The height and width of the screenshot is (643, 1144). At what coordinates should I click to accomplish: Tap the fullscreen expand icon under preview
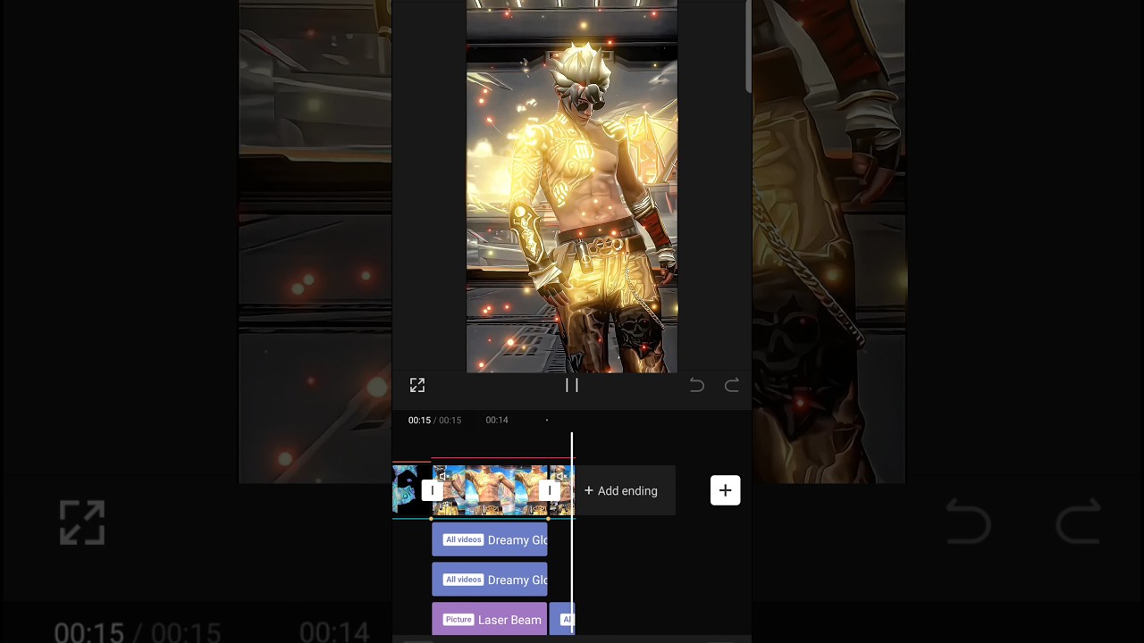(416, 385)
